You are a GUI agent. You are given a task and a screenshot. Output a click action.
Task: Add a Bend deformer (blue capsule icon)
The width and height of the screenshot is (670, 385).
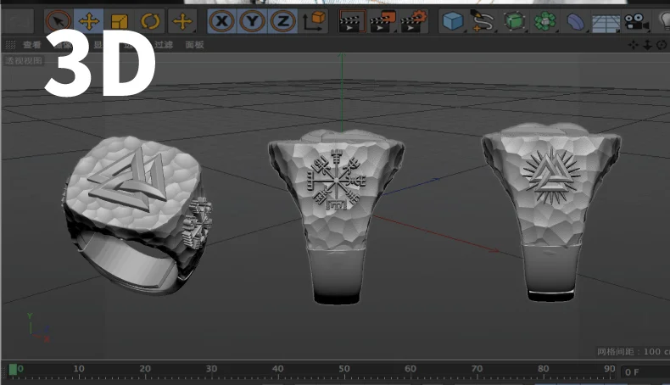[x=575, y=21]
